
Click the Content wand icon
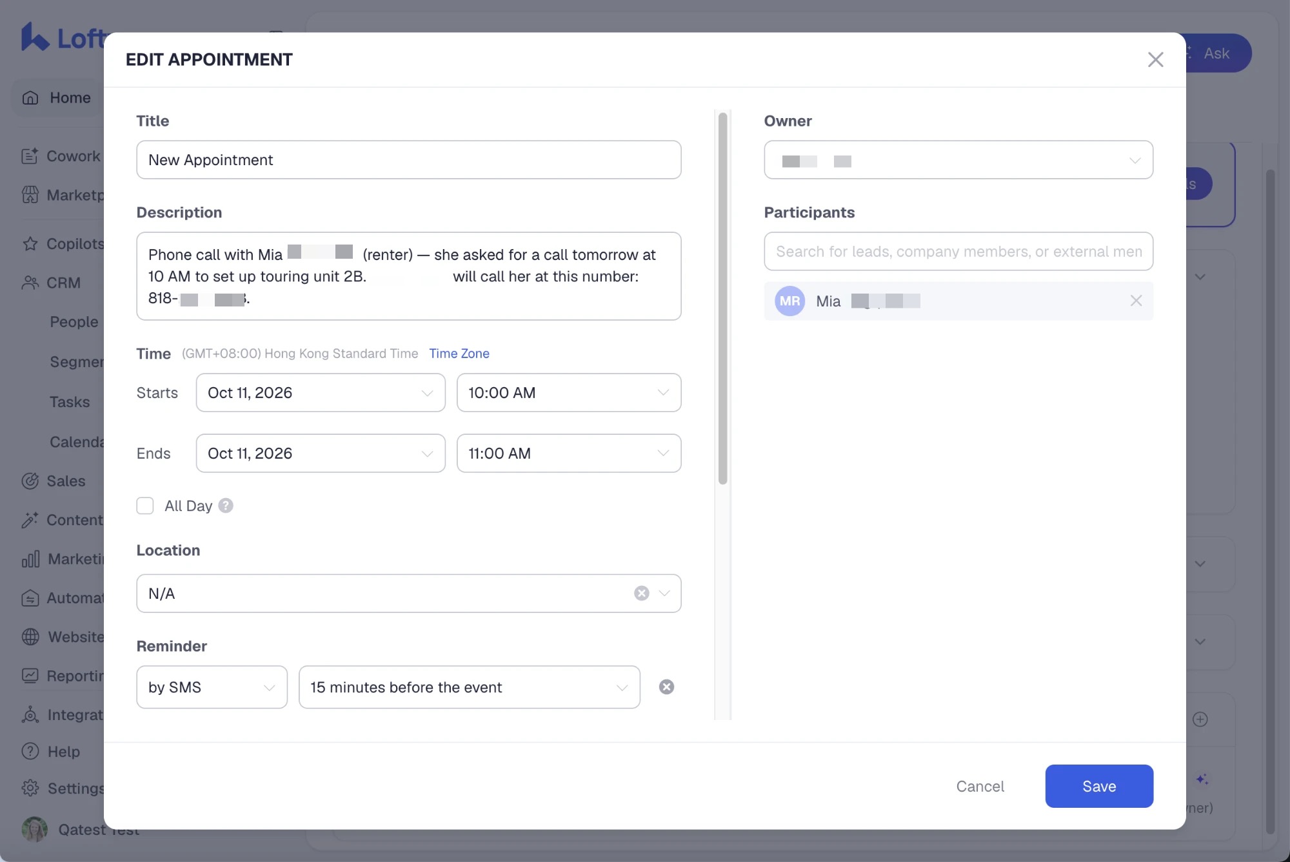[x=30, y=520]
